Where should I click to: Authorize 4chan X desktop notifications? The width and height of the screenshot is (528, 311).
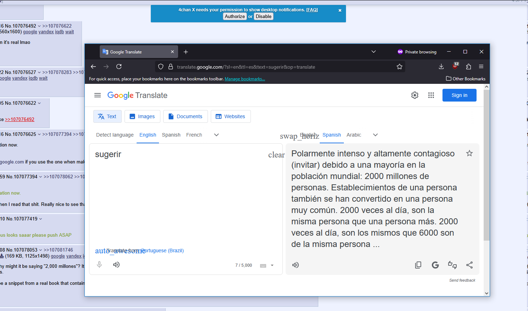(x=235, y=16)
